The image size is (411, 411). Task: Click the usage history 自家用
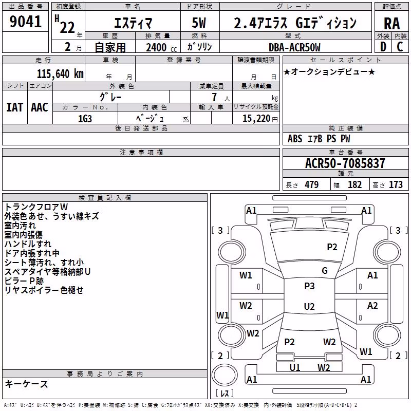tap(110, 47)
